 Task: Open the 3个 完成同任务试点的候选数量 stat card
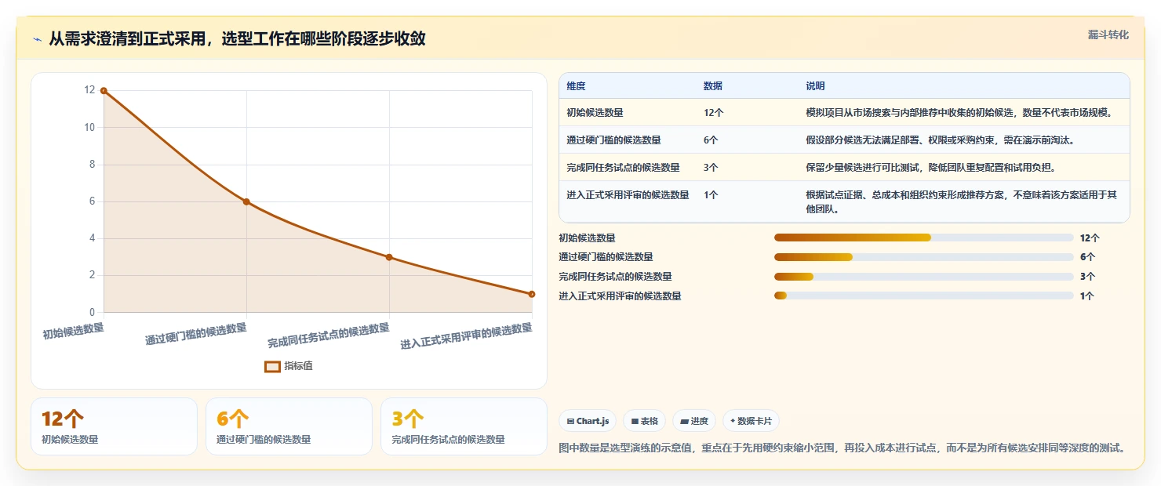(464, 426)
